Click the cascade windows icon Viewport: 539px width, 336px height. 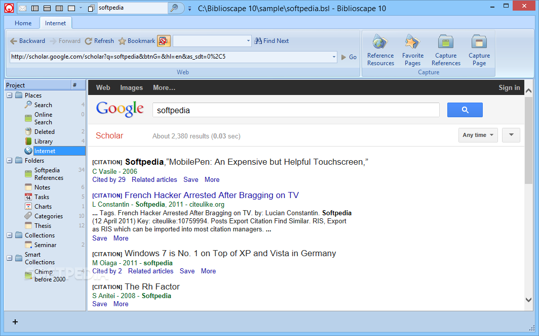pyautogui.click(x=91, y=8)
